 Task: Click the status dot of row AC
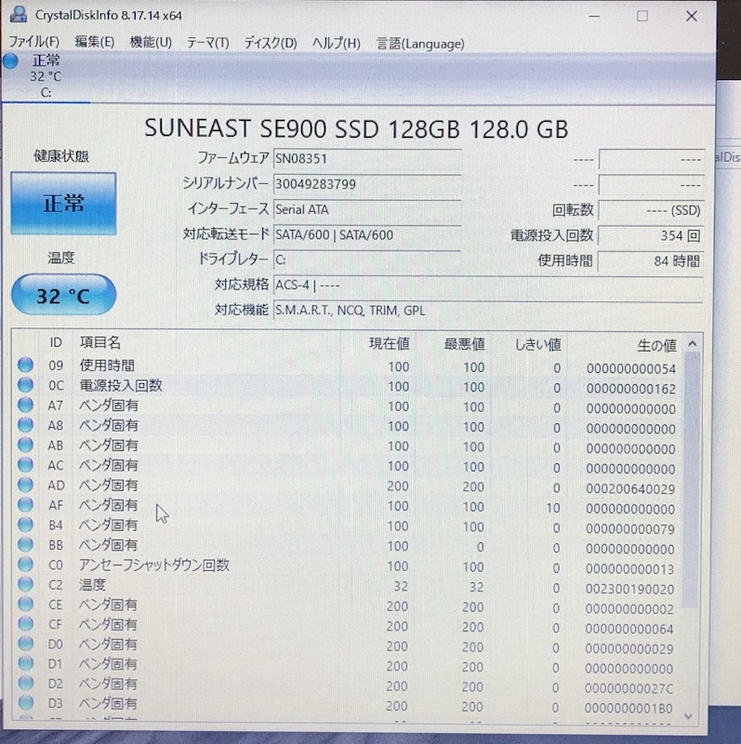[26, 464]
